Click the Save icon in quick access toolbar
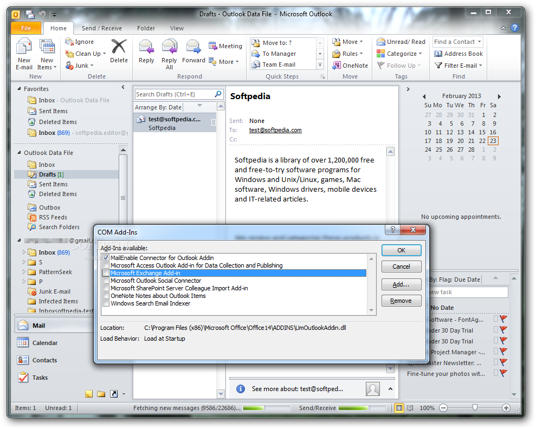Screen dimensions: 536x429 tap(30, 14)
